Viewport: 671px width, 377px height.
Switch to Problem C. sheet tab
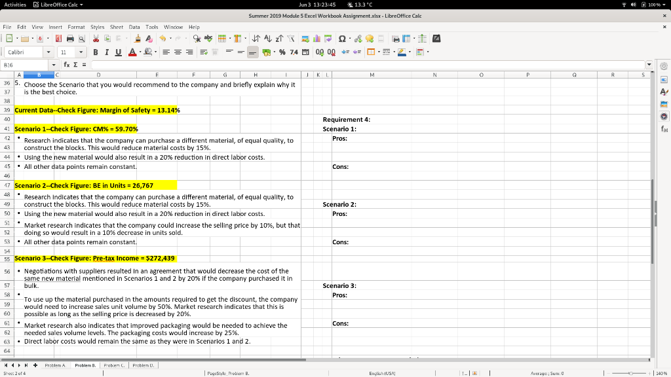(x=114, y=365)
